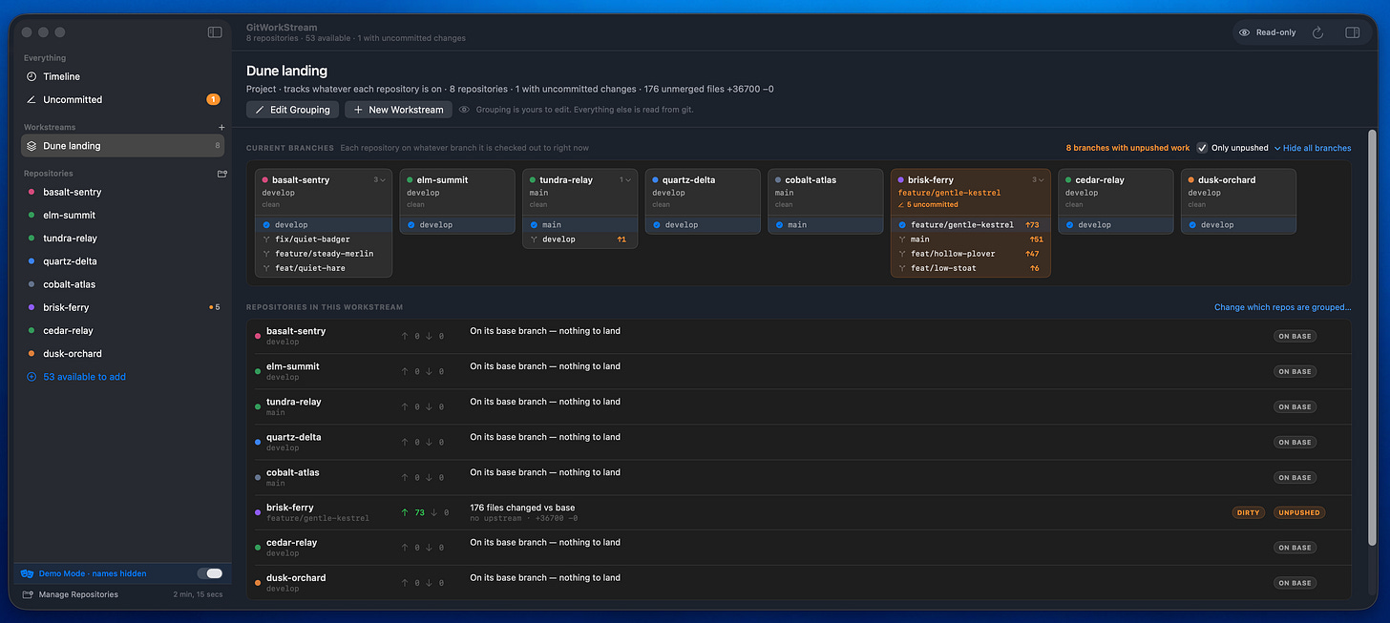Refresh with the circular arrow icon

[1317, 32]
